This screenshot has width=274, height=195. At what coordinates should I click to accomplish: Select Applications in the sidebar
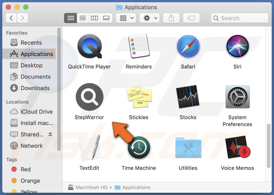tap(29, 54)
